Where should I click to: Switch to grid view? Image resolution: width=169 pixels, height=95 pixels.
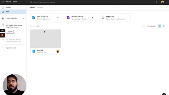pos(160,26)
